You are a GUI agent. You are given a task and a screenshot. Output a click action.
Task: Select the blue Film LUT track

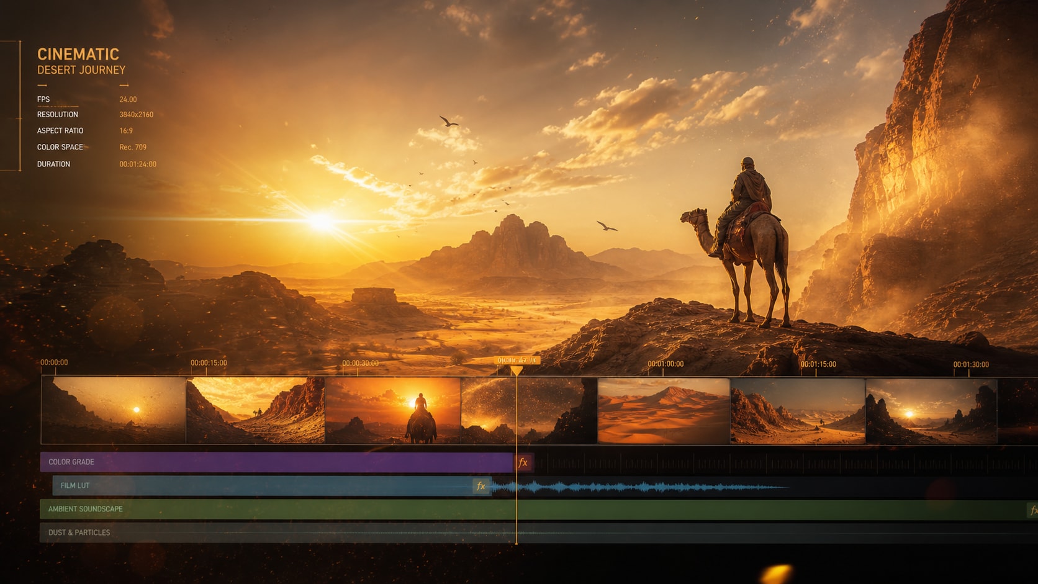(272, 486)
